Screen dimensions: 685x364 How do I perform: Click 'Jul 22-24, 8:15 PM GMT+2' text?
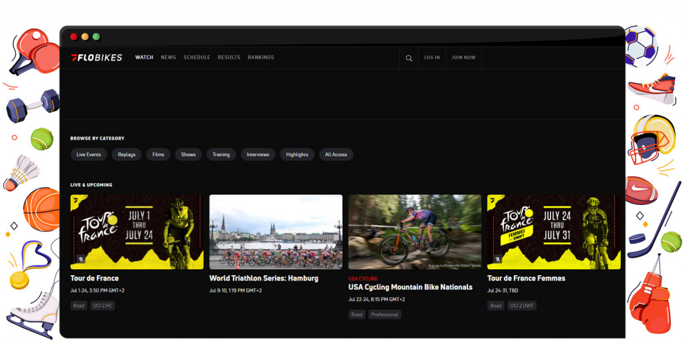click(377, 299)
